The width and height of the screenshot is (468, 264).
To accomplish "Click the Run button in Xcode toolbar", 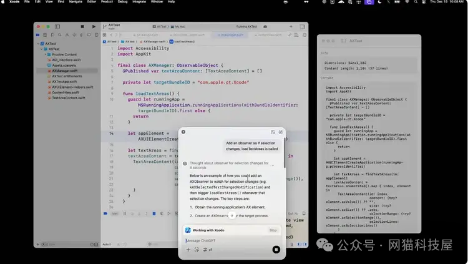I will (94, 27).
